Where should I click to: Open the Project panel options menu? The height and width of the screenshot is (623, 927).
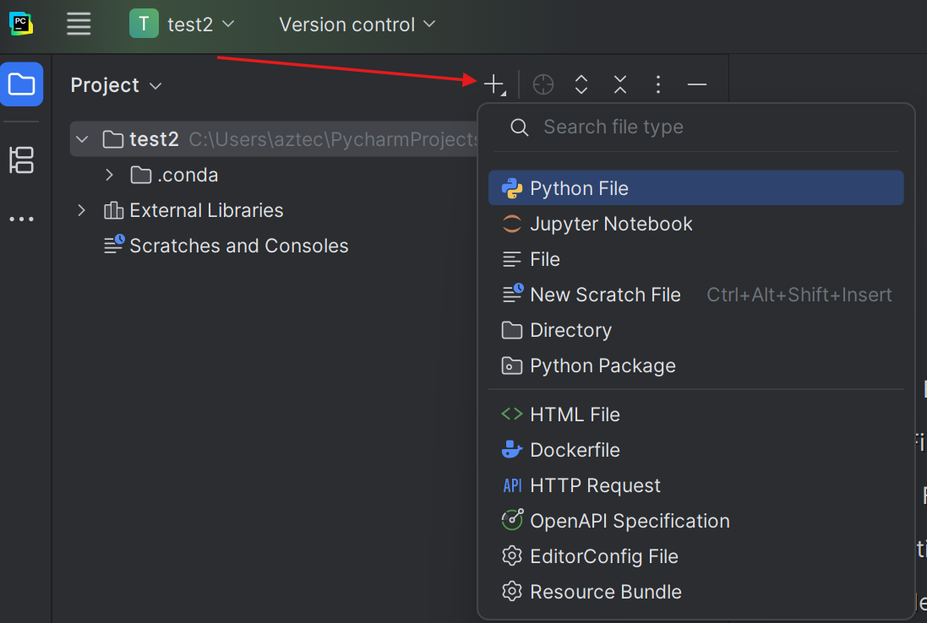coord(658,84)
